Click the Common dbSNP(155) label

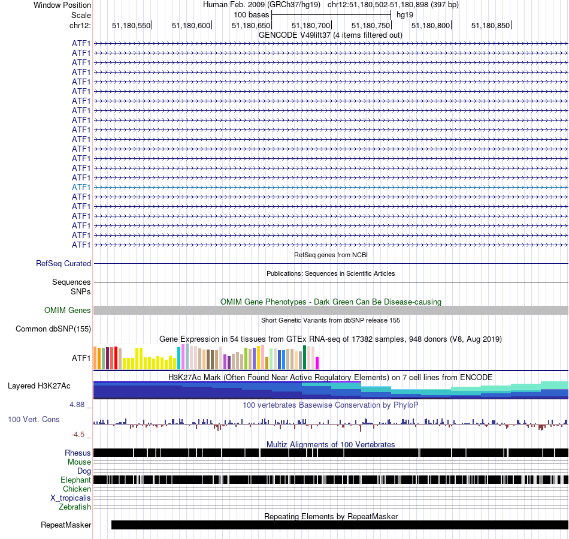(53, 329)
